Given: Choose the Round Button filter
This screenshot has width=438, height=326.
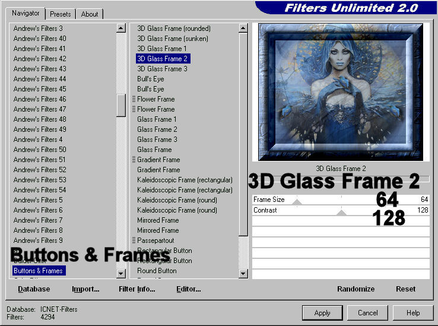Looking at the screenshot, I should pyautogui.click(x=157, y=271).
